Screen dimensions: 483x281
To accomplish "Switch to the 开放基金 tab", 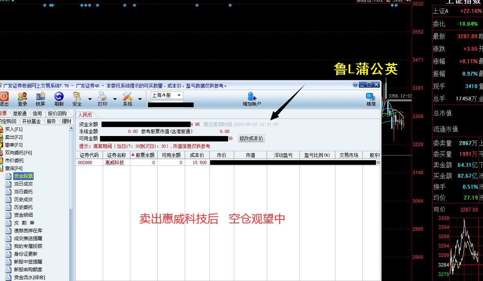I will click(32, 121).
